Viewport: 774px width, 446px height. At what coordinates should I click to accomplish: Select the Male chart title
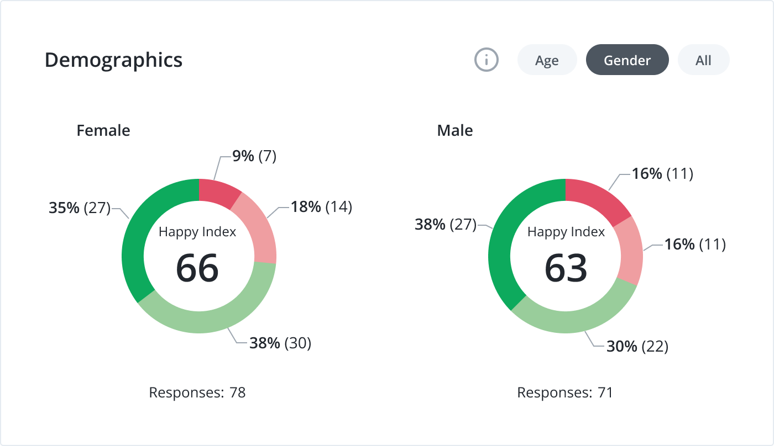pos(454,130)
